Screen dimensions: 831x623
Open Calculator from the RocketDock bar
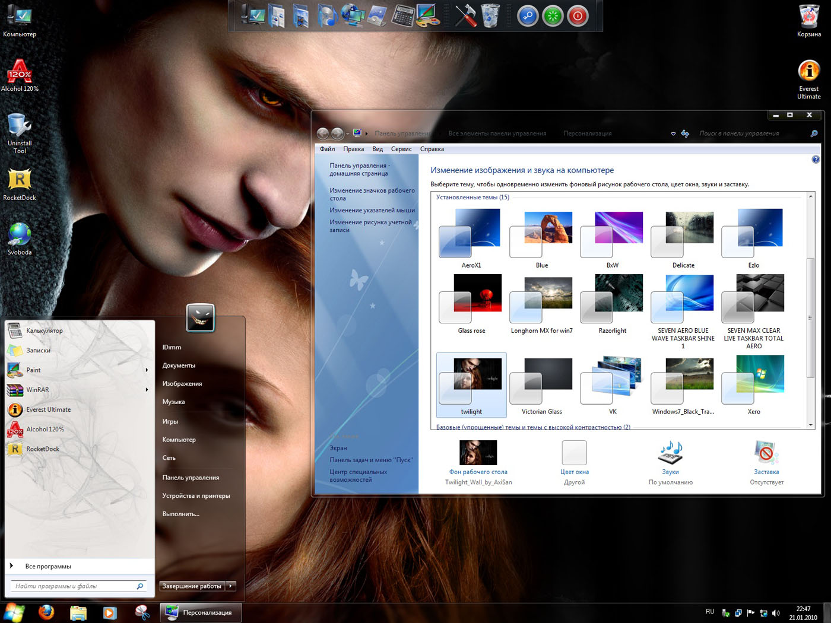tap(403, 16)
